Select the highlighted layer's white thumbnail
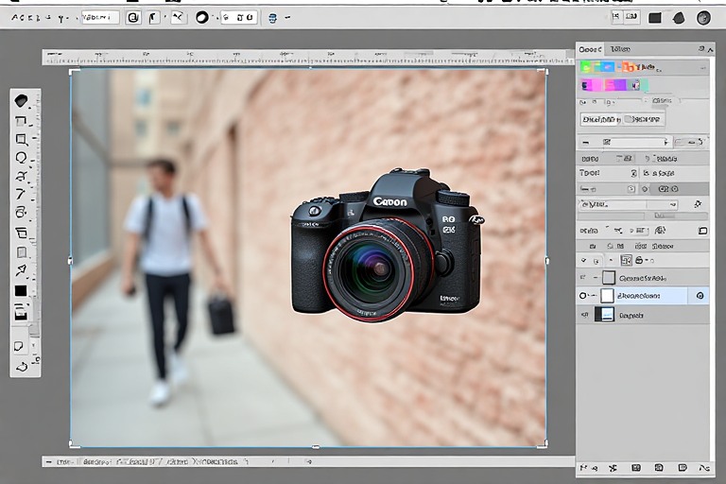Viewport: 726px width, 484px height. click(x=607, y=296)
